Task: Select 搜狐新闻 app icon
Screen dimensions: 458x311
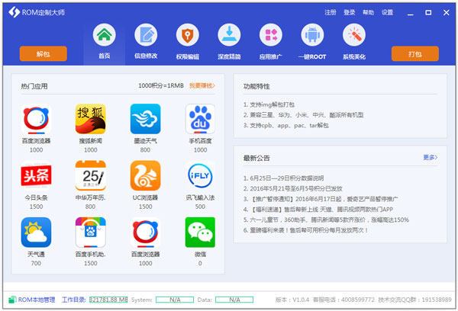Action: point(91,119)
